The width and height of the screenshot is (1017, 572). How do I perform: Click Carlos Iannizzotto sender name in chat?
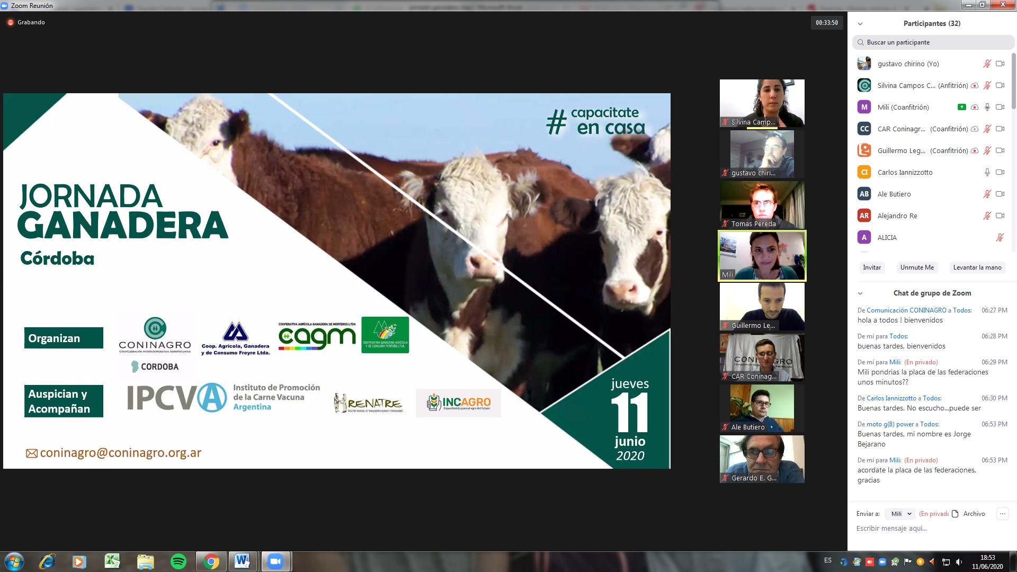click(x=891, y=398)
